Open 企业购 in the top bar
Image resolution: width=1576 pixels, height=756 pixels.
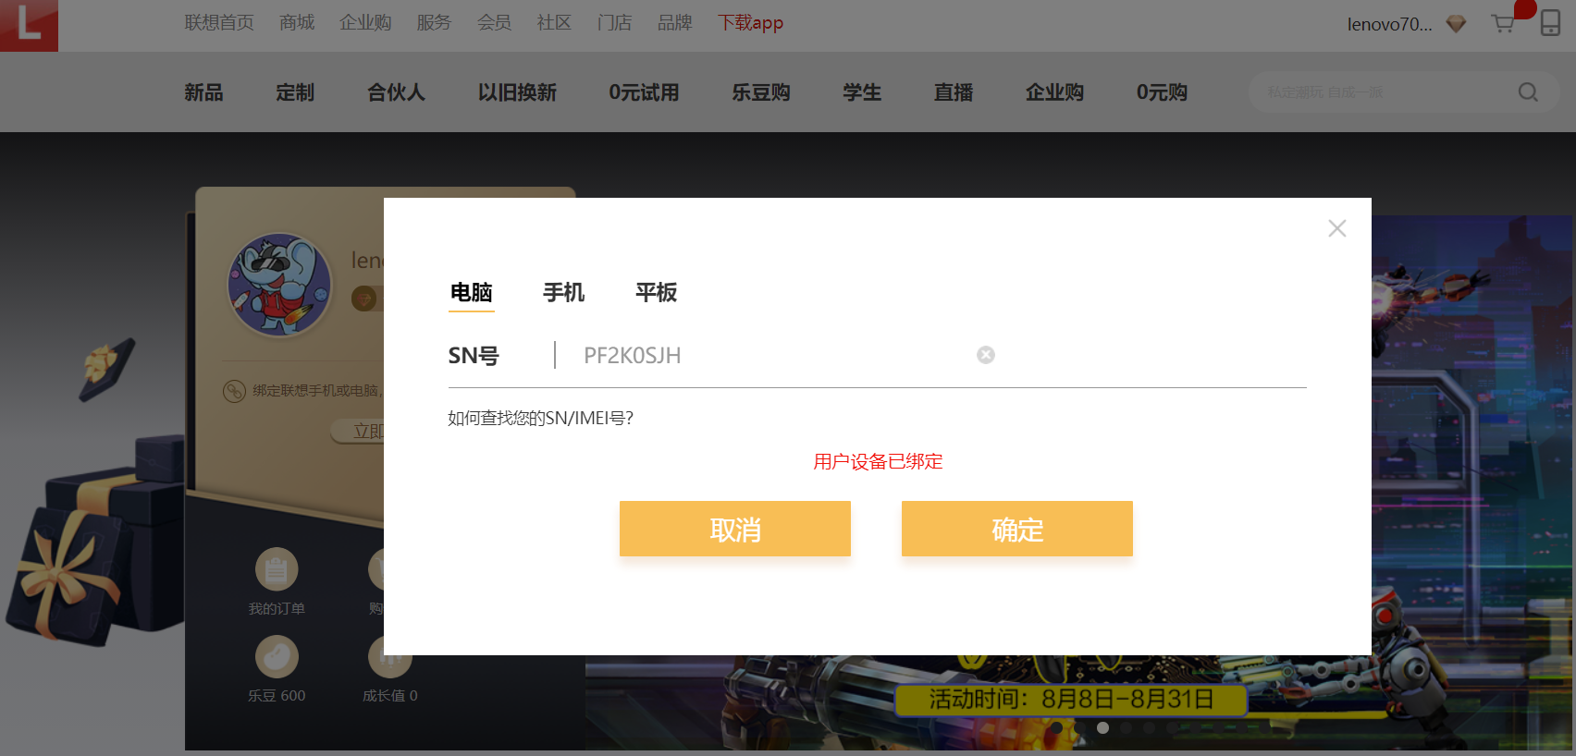point(365,23)
